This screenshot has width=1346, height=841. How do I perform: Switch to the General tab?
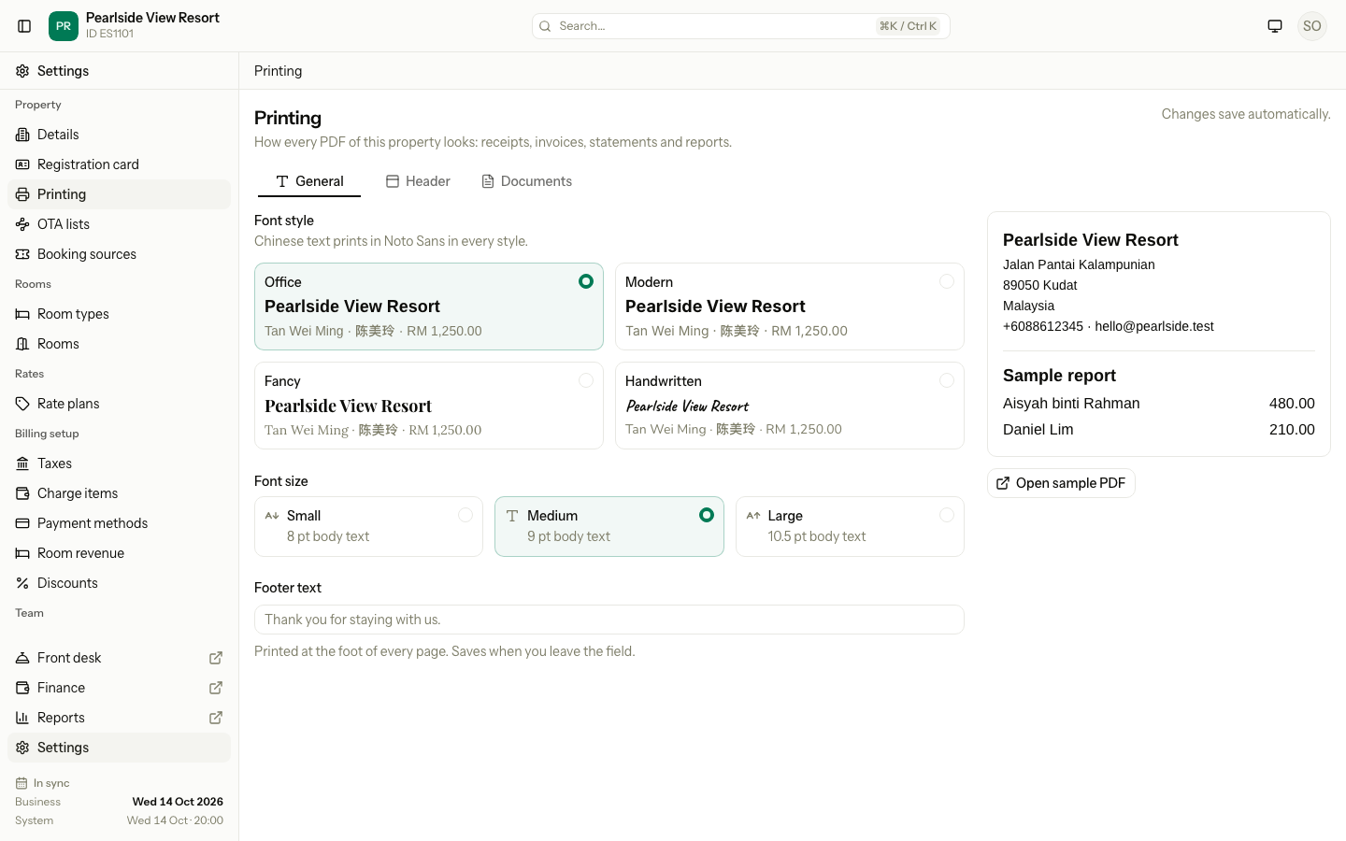pyautogui.click(x=309, y=181)
